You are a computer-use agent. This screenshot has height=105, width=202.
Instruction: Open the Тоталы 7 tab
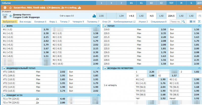tap(65, 22)
